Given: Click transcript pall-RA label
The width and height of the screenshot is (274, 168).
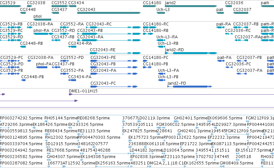Looking at the screenshot, I should [x=224, y=24].
